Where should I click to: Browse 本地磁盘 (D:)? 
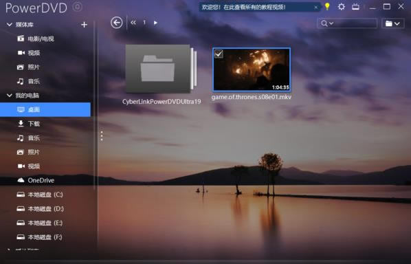click(x=40, y=209)
